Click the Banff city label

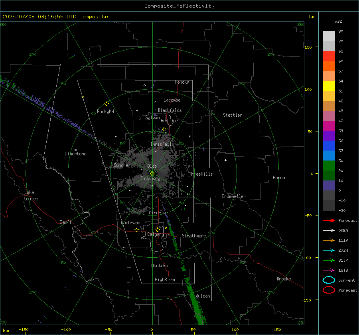point(66,222)
